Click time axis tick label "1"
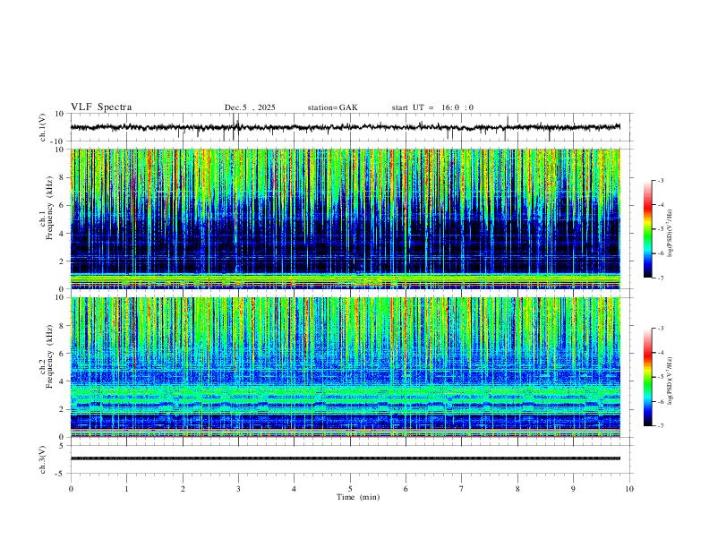Screen dimensions: 709x548 coord(126,489)
